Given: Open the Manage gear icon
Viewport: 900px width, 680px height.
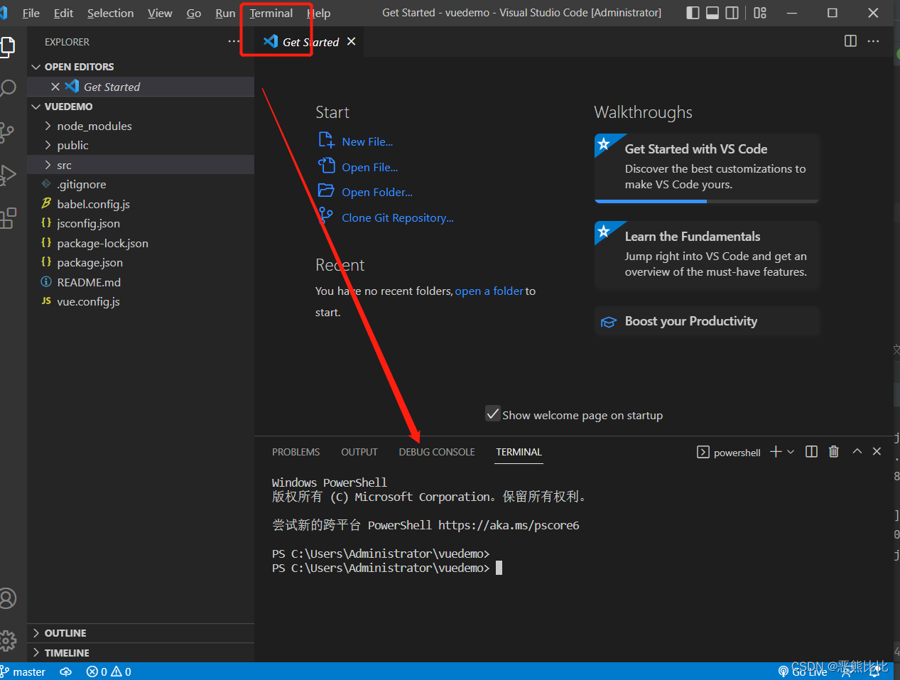Looking at the screenshot, I should (x=8, y=641).
